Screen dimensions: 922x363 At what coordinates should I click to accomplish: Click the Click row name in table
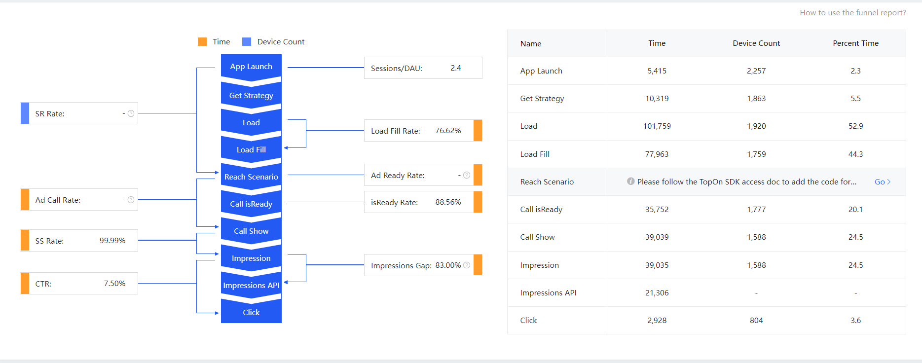(x=528, y=321)
